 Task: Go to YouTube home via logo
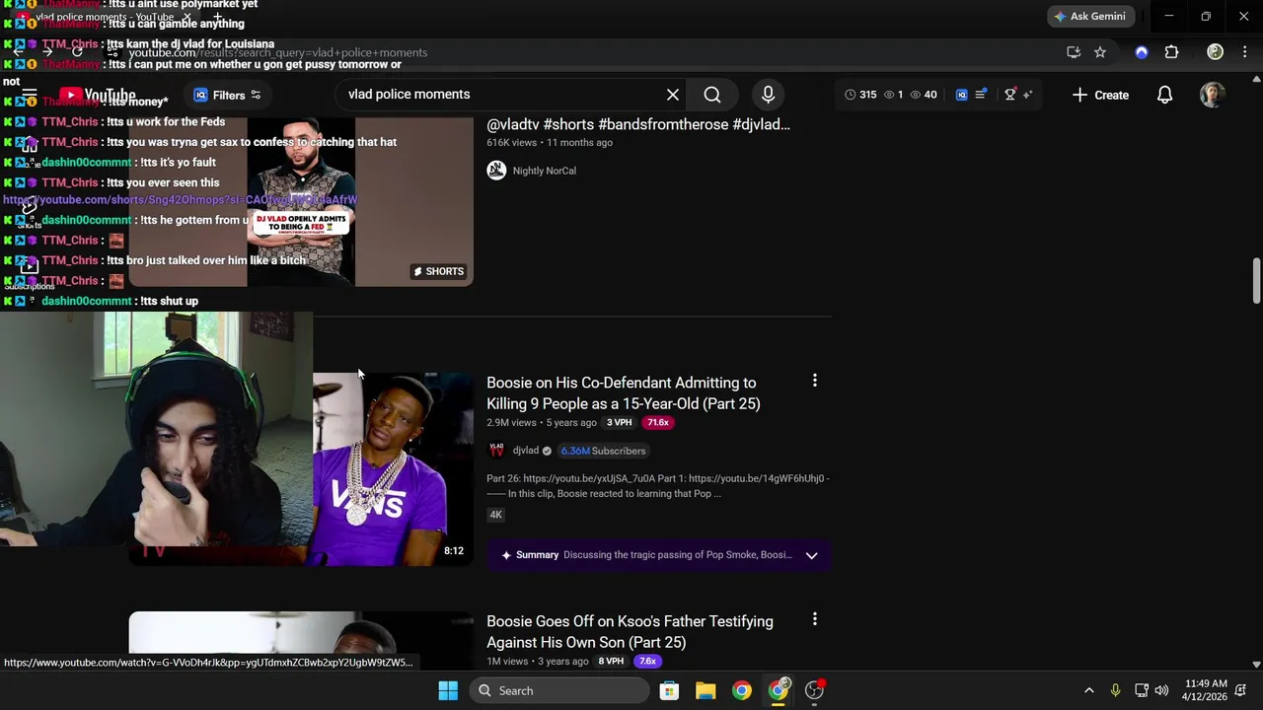(x=97, y=96)
